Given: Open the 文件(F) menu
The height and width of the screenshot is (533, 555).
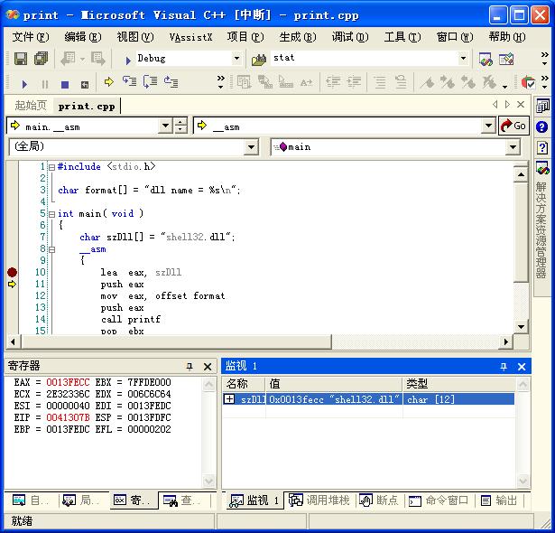Looking at the screenshot, I should click(31, 37).
